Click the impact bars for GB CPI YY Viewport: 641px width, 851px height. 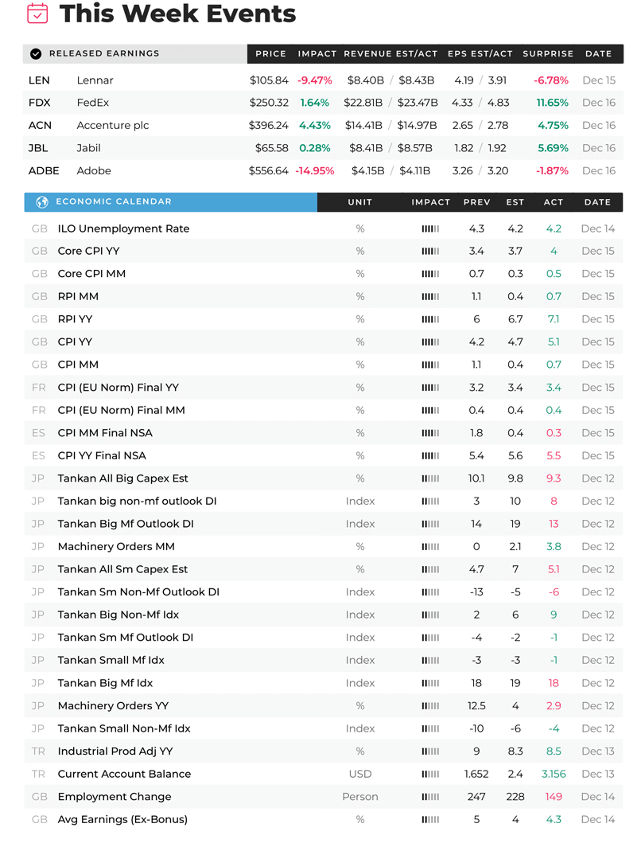click(430, 342)
